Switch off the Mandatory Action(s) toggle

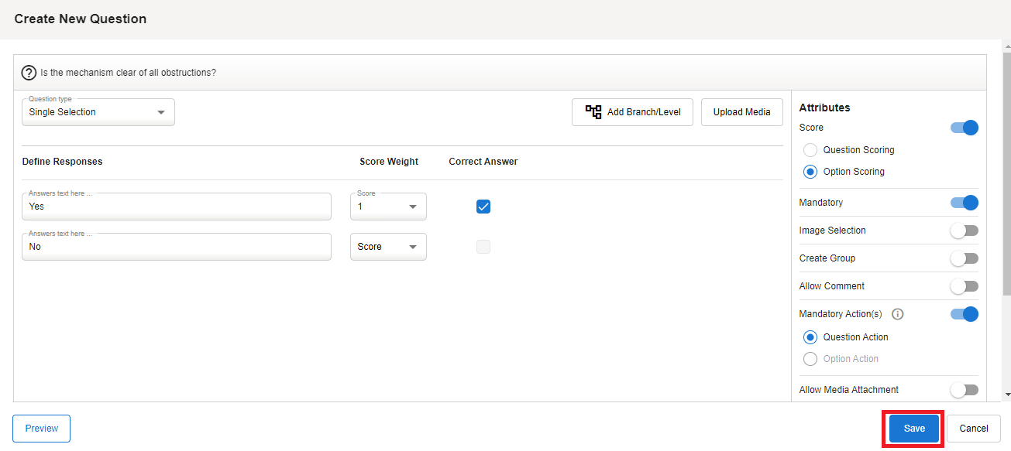coord(965,314)
